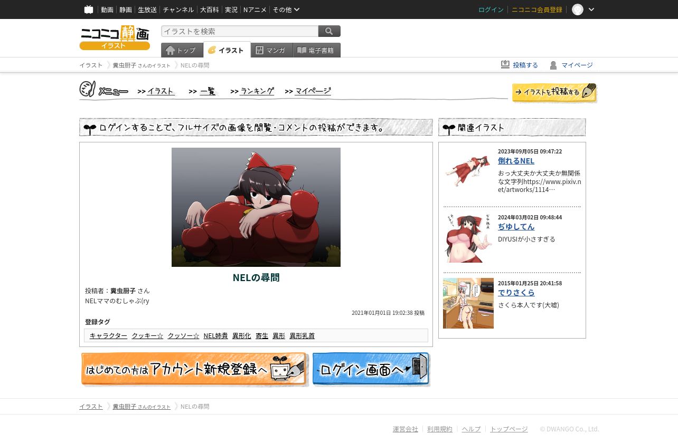Open ぢゆしてん related thumbnail
This screenshot has width=678, height=443.
[x=468, y=238]
